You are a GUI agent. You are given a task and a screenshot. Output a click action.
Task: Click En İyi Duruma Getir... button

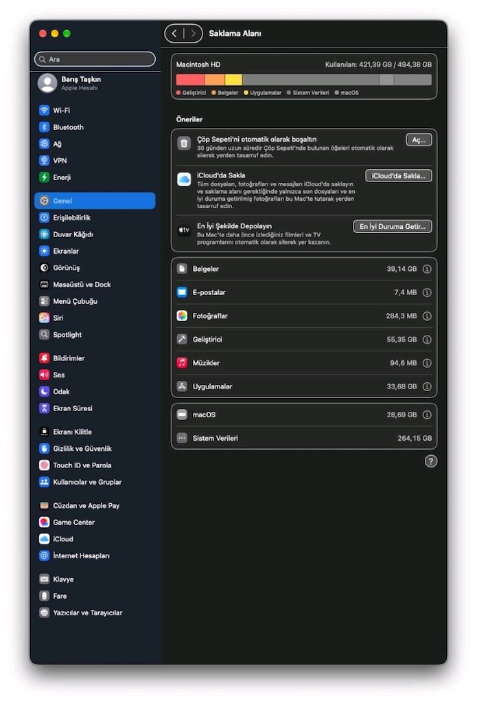(393, 226)
